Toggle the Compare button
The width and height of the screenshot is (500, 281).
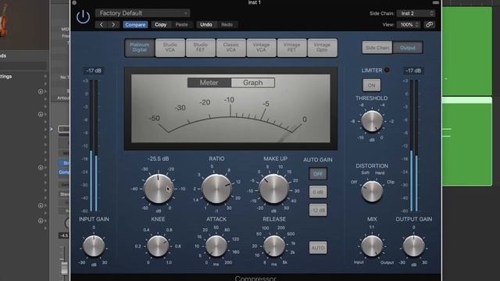pyautogui.click(x=135, y=24)
